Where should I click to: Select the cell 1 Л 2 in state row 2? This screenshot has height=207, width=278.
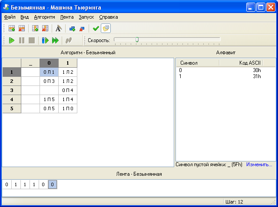[x=68, y=81]
